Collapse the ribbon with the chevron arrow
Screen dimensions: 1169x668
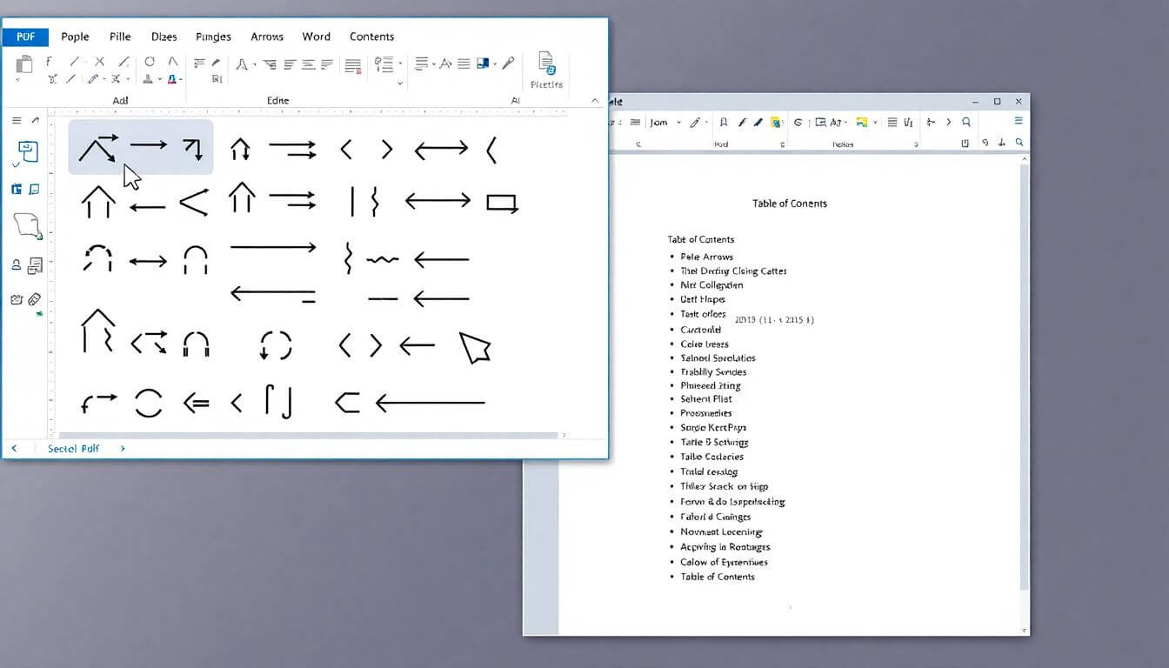pos(595,101)
